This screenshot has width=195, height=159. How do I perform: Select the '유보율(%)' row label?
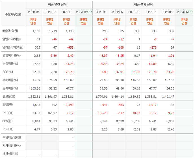click(9, 97)
